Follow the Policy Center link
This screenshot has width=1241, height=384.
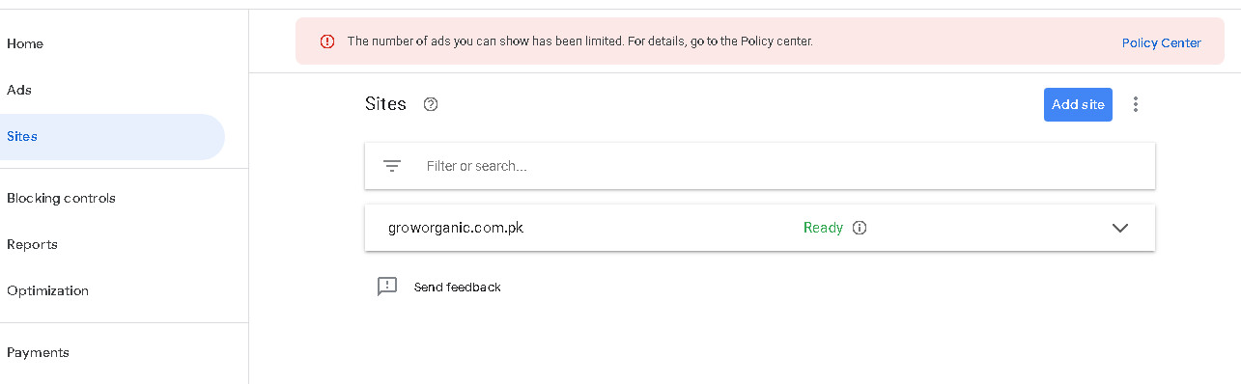click(1162, 42)
